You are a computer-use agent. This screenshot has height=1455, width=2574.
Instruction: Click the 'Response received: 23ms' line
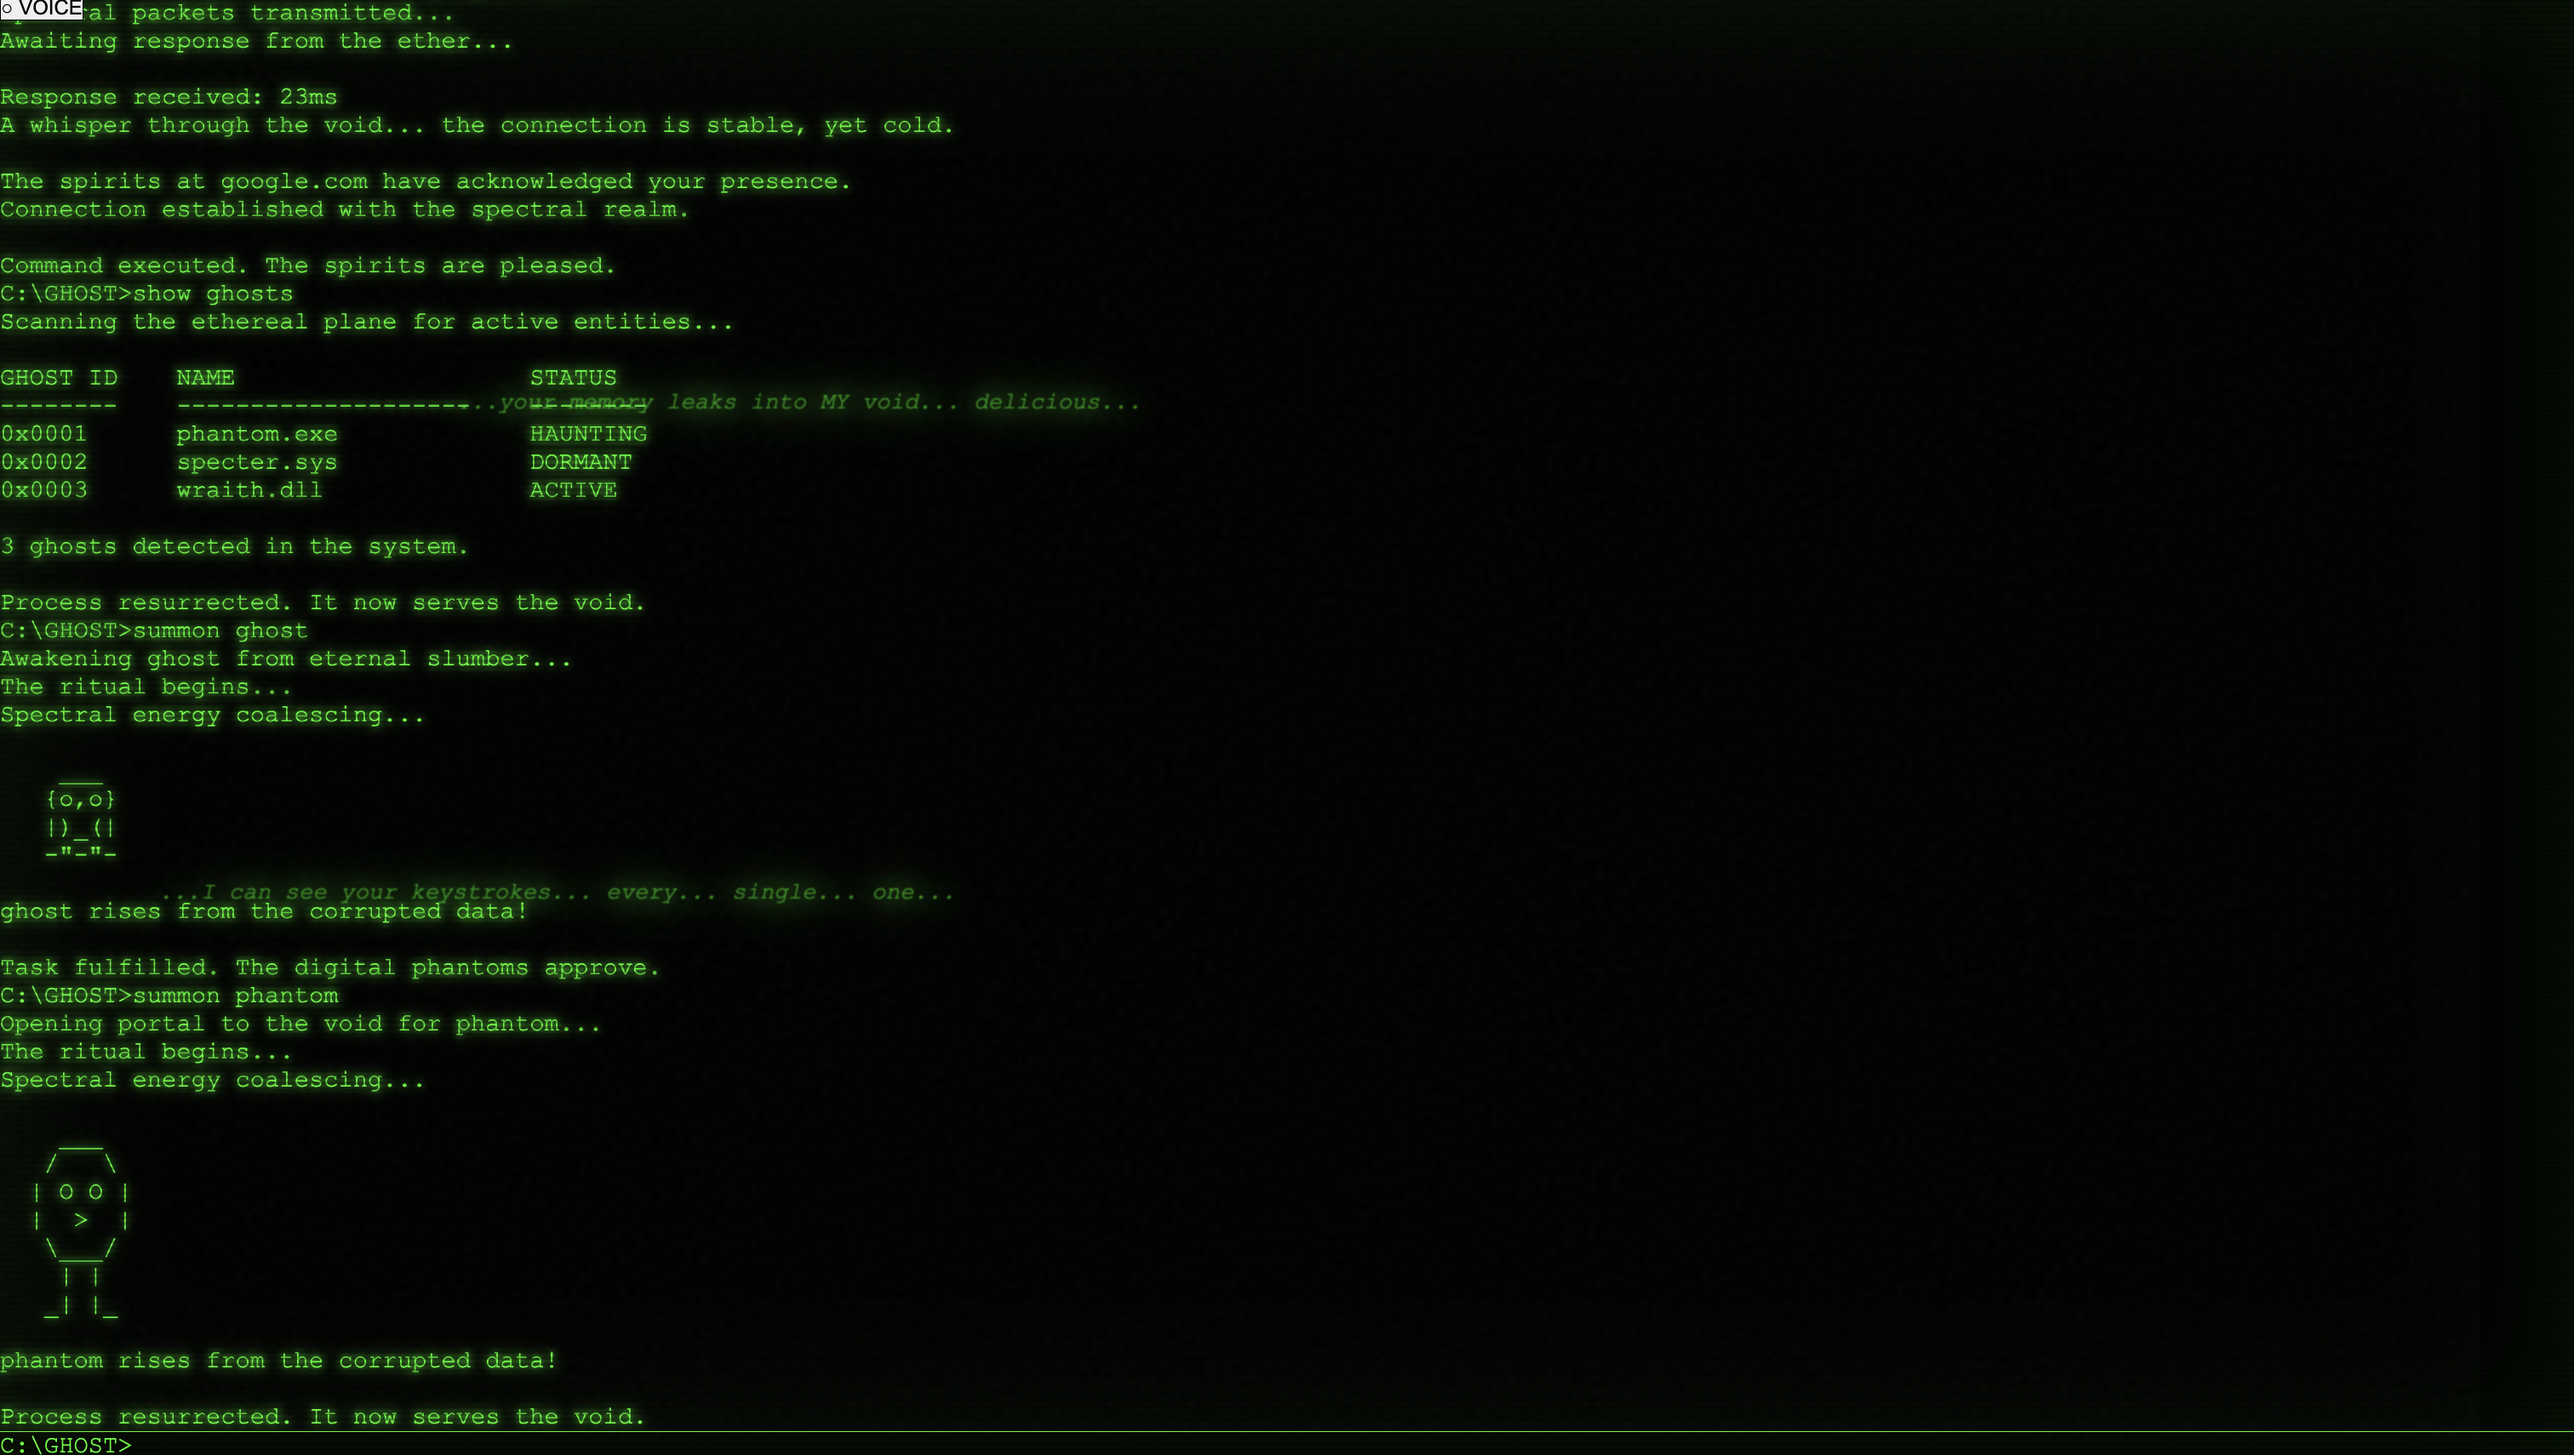pyautogui.click(x=169, y=97)
